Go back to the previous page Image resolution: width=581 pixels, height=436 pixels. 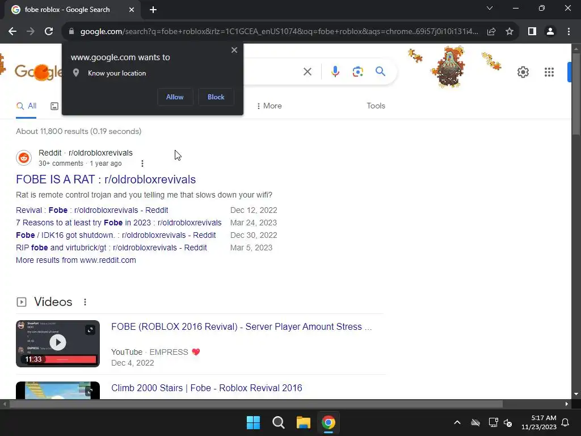(x=12, y=32)
